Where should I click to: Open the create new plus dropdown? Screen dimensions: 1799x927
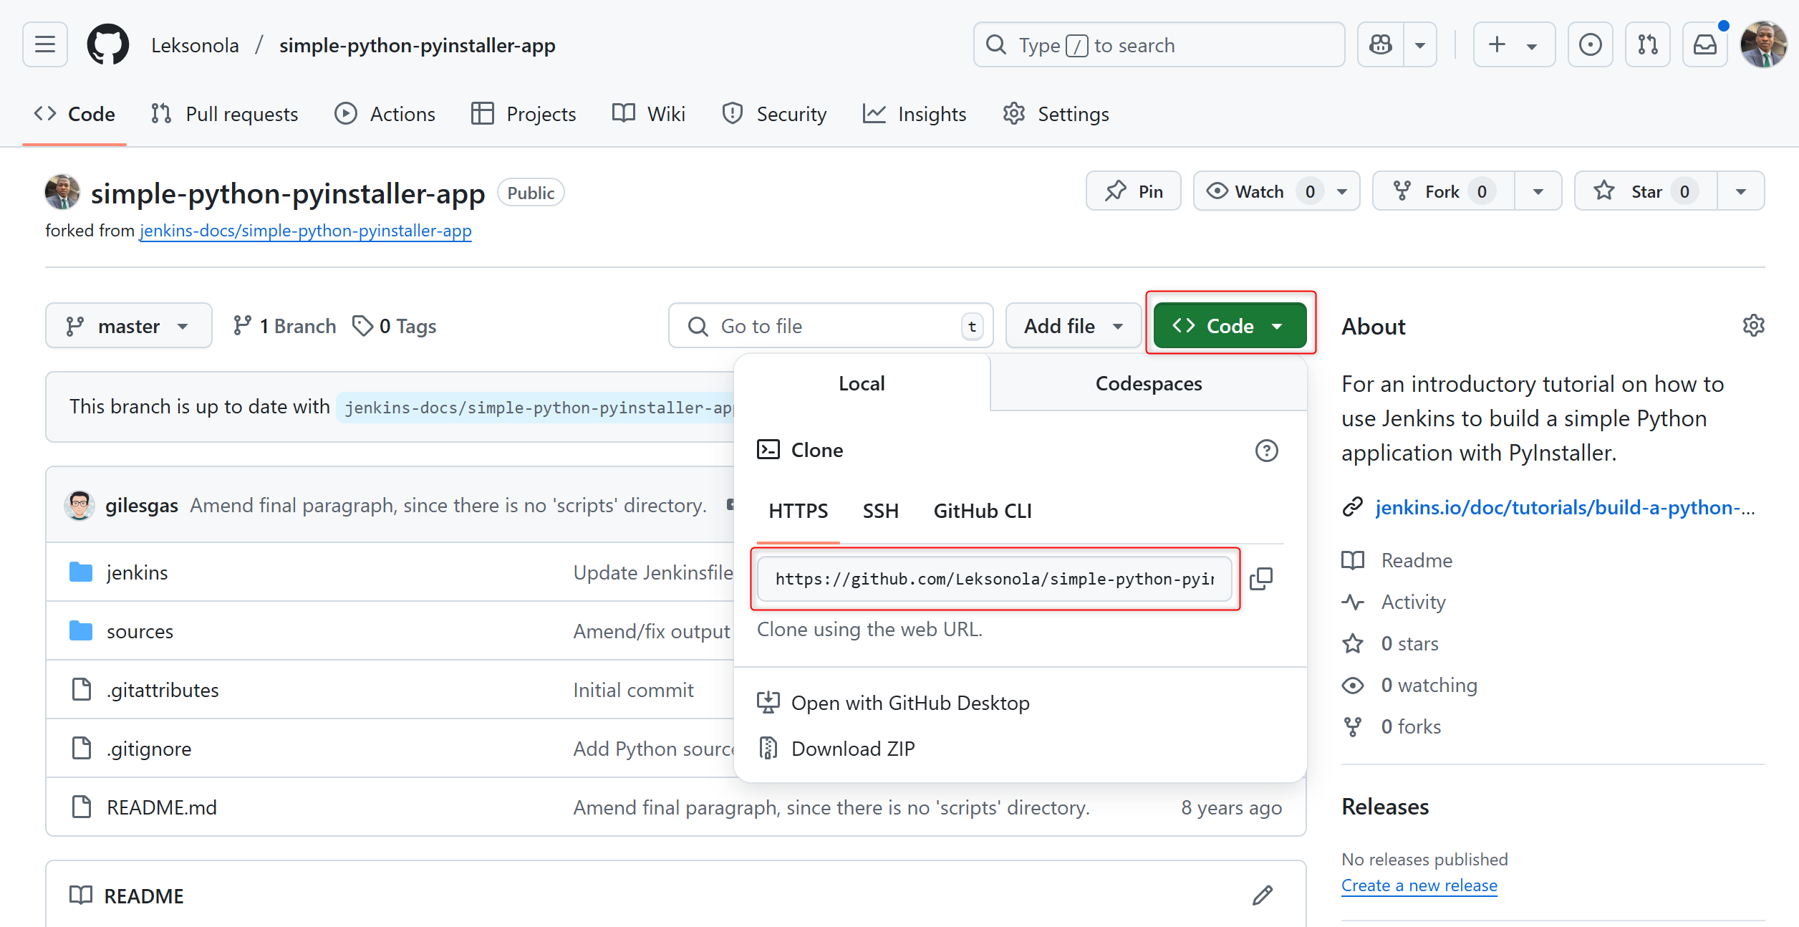pyautogui.click(x=1514, y=45)
